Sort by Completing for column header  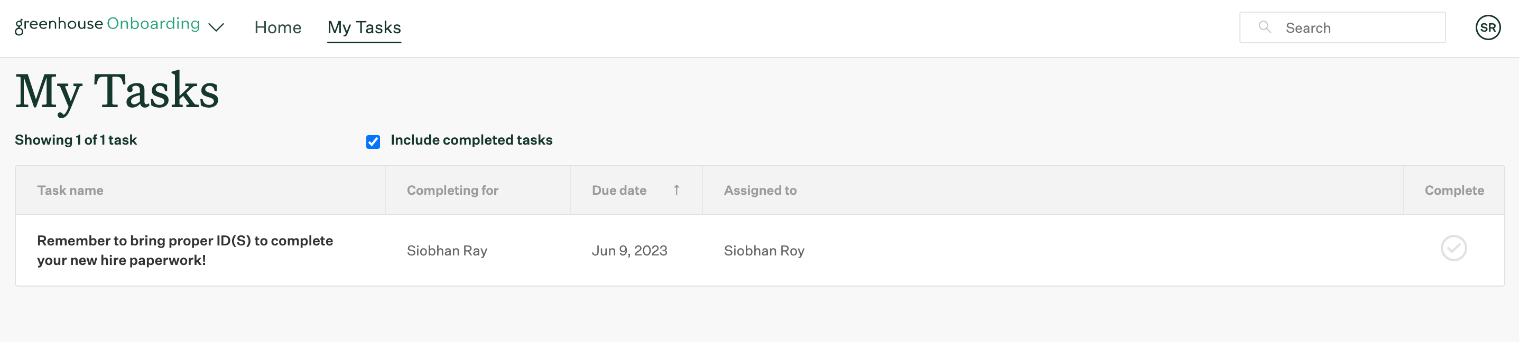[452, 190]
